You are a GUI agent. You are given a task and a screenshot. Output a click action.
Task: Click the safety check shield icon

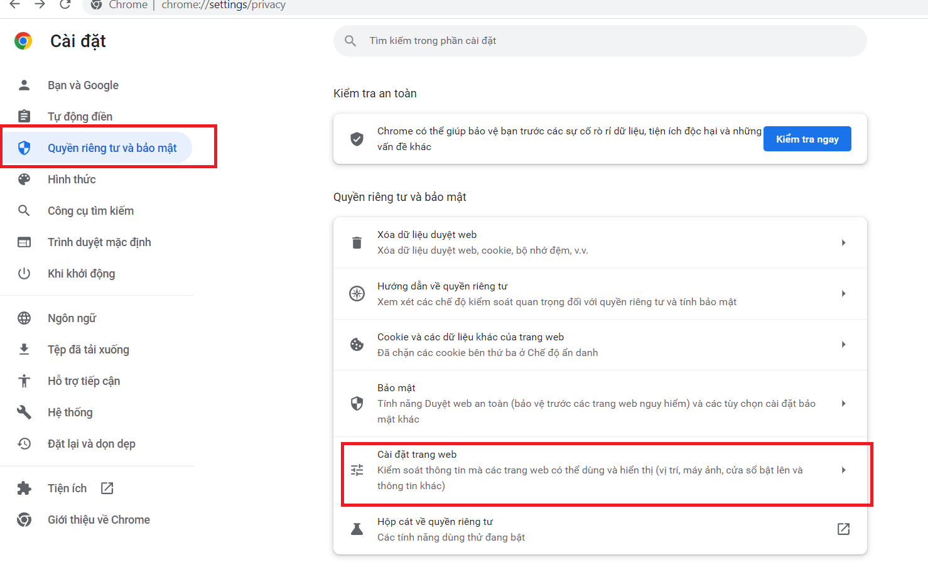pos(357,139)
